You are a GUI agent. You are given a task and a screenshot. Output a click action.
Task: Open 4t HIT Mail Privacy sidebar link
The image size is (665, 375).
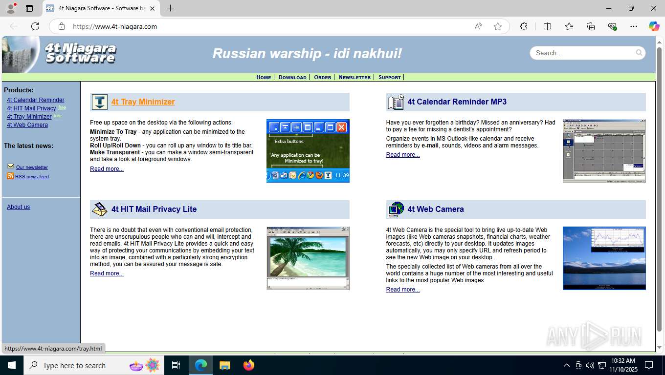pos(31,108)
